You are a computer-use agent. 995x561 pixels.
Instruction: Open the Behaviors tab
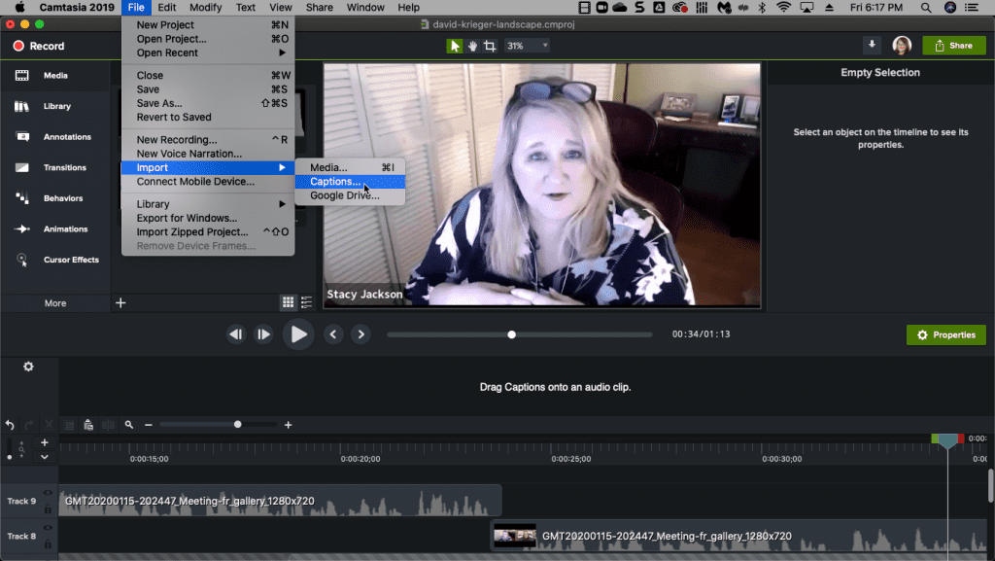[x=55, y=198]
